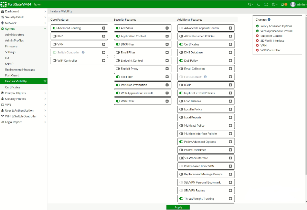Click the plus icon on Policy Disclaimer
The width and height of the screenshot is (307, 210).
(x=231, y=150)
